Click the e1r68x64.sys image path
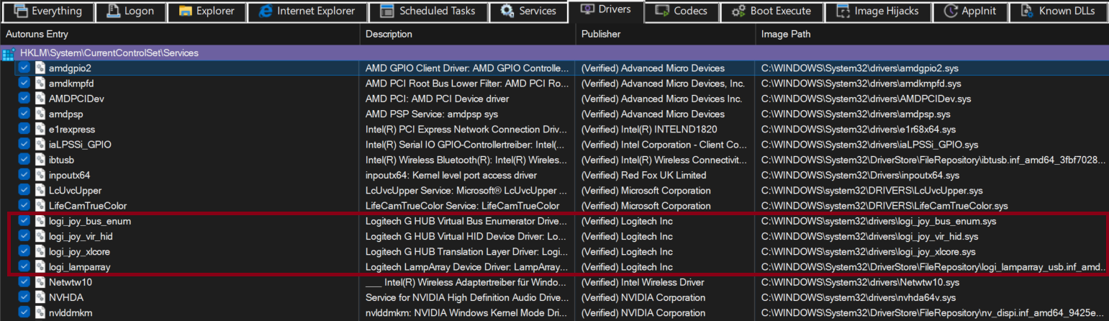The width and height of the screenshot is (1109, 321). 859,130
